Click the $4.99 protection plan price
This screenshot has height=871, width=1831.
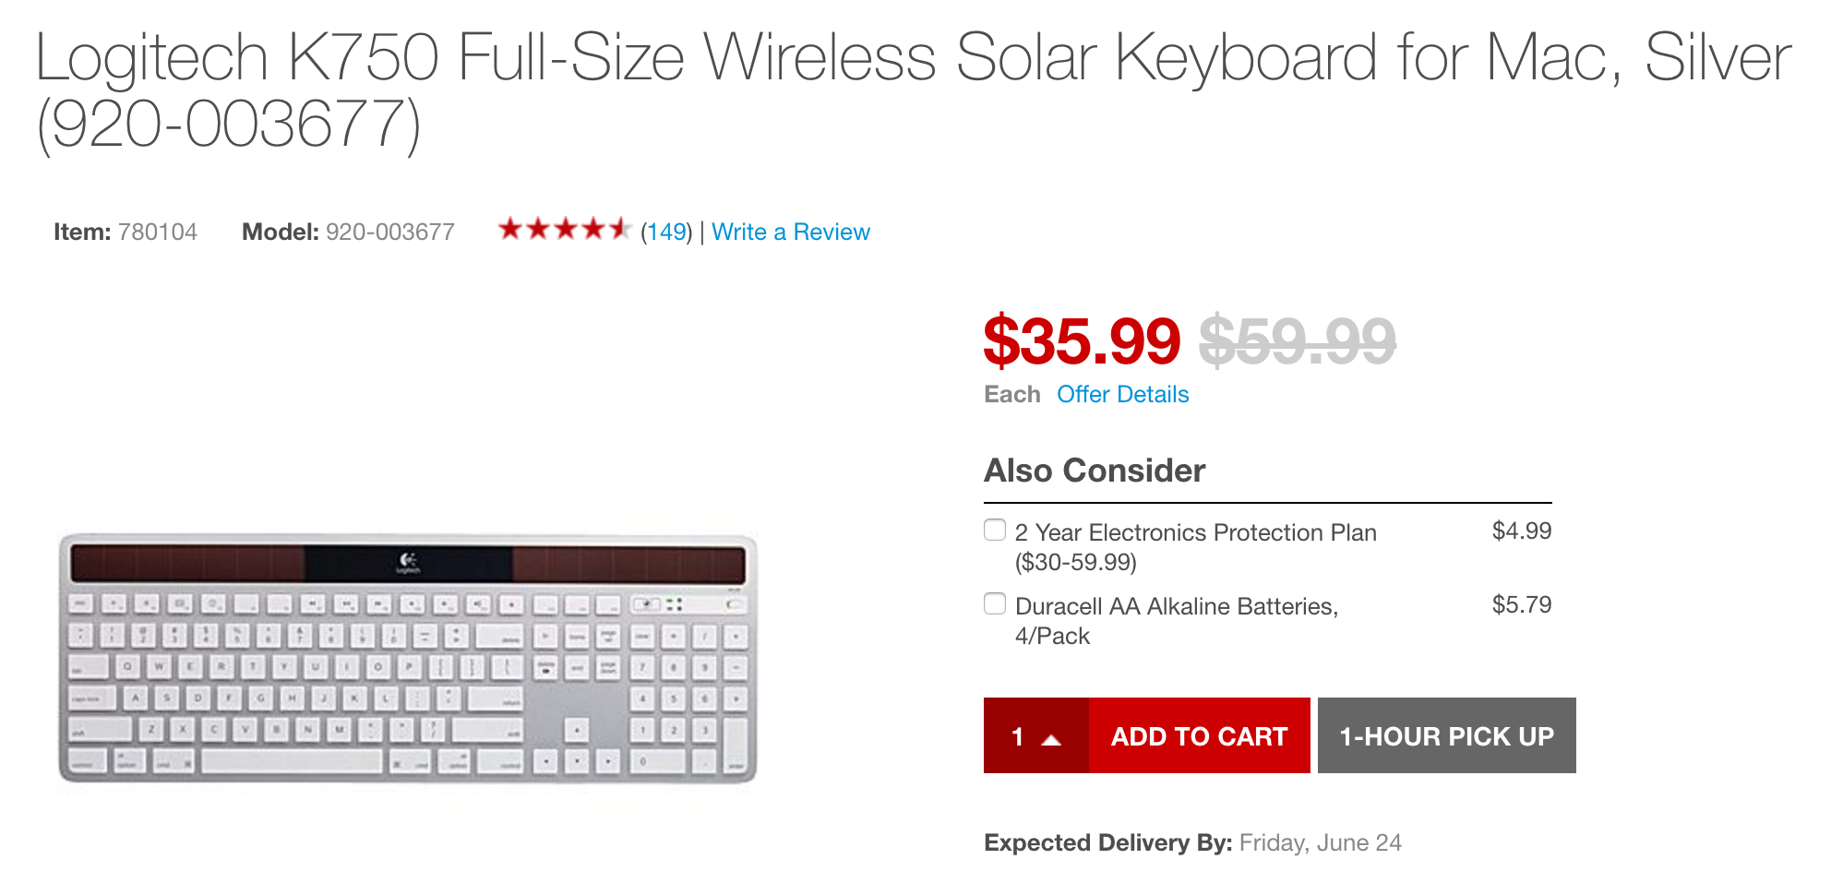[x=1521, y=531]
